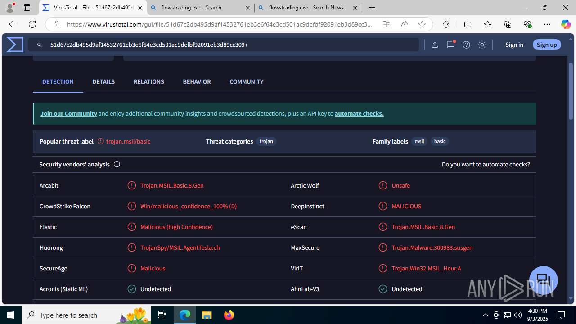This screenshot has width=576, height=324.
Task: Switch to DETAILS tab
Action: point(103,81)
